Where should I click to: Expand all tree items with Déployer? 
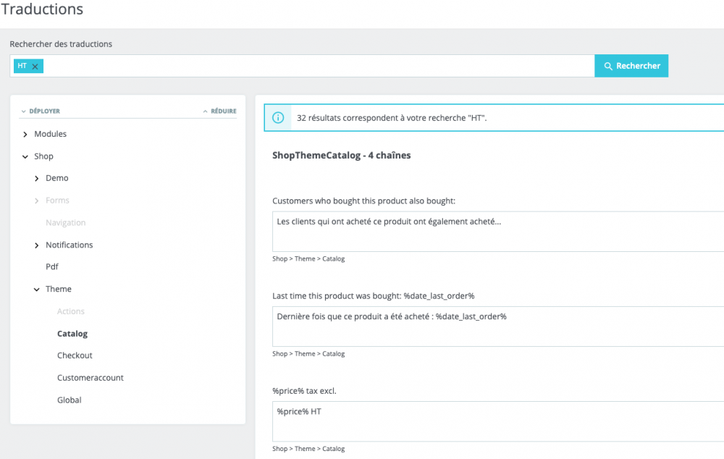point(41,111)
